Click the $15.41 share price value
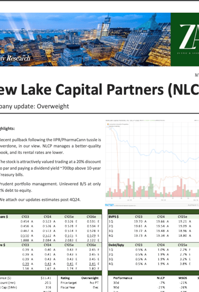Viewport: 199px width, 292px height. (46, 278)
